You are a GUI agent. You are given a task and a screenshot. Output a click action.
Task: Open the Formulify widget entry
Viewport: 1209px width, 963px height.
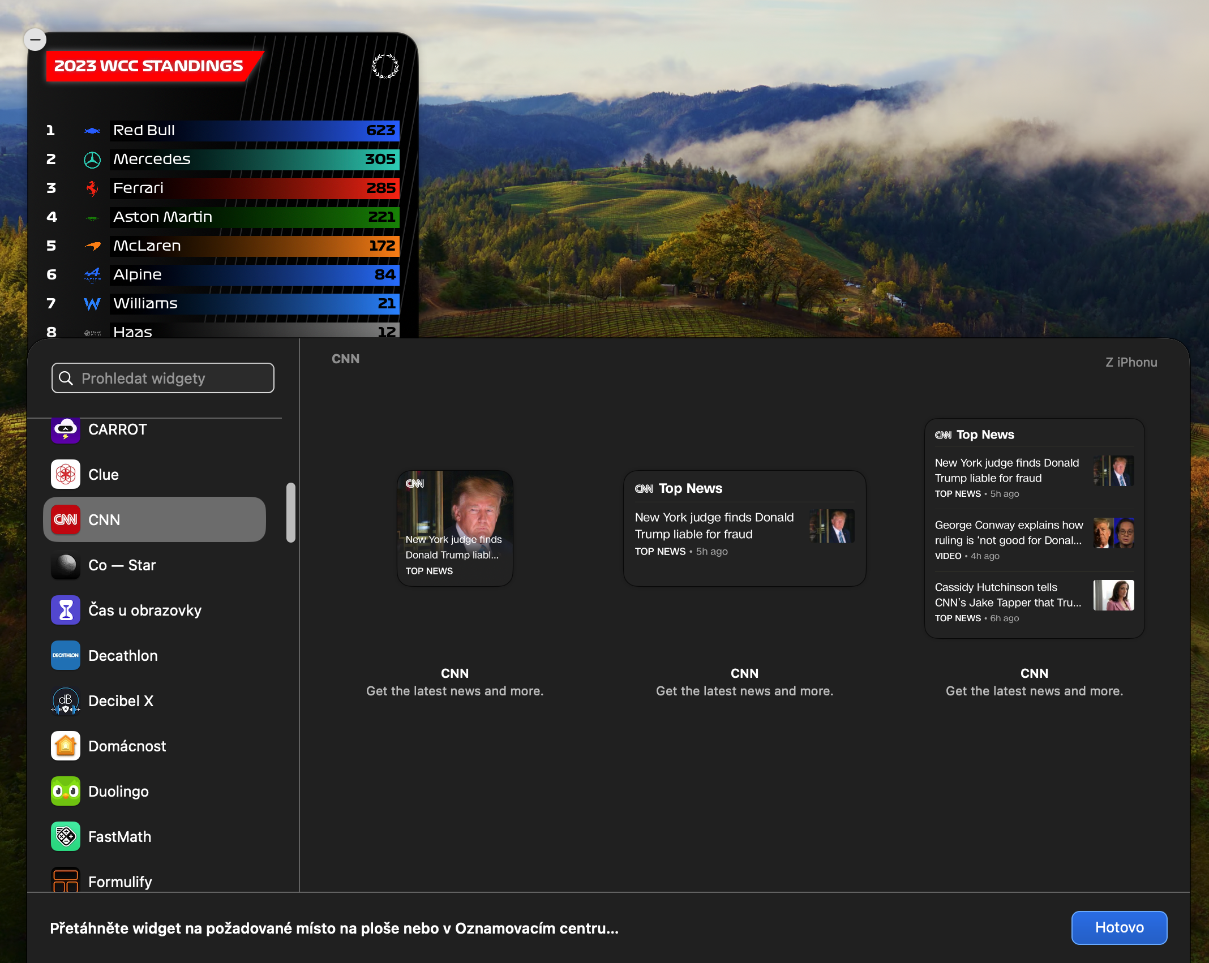click(x=119, y=882)
